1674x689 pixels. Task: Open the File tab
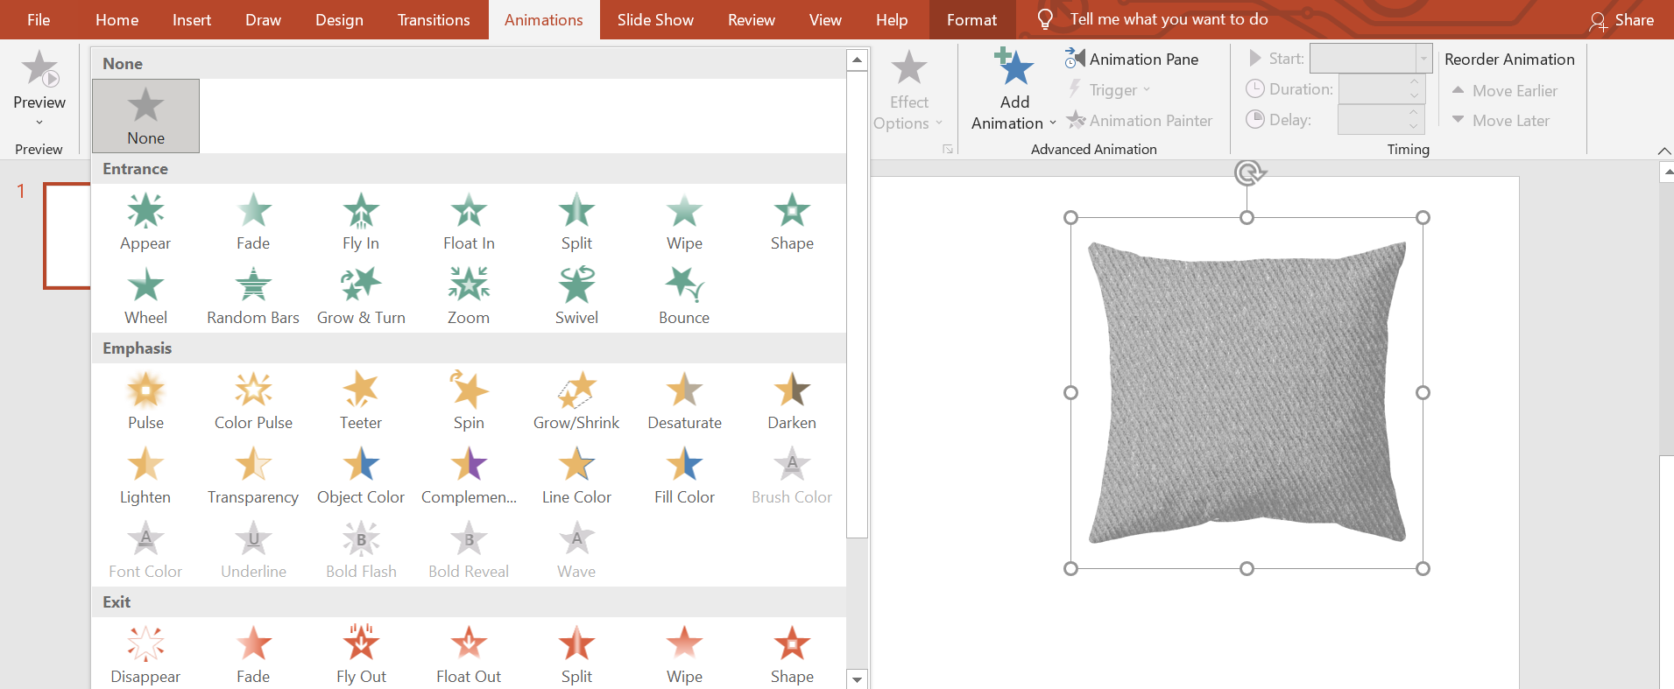tap(39, 19)
